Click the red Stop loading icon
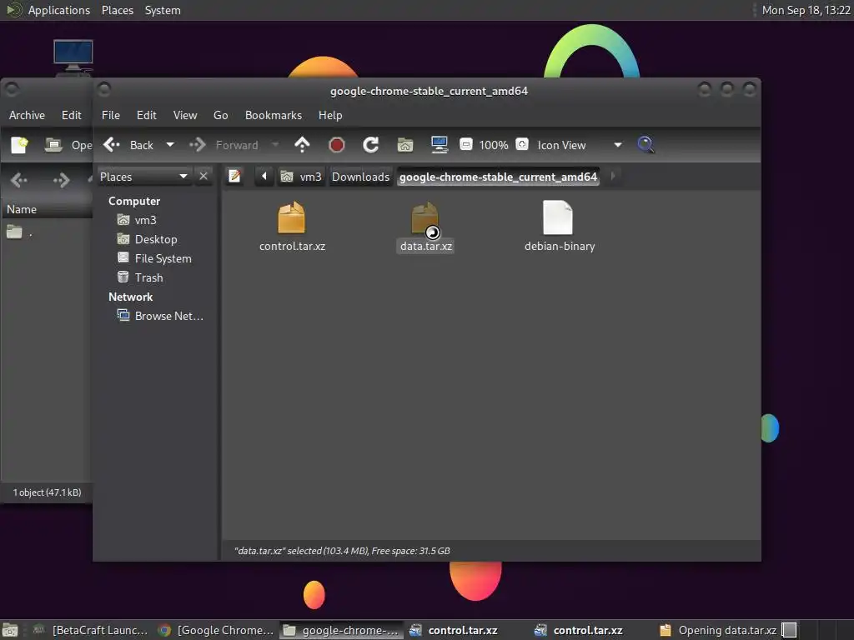854x640 pixels. click(x=337, y=145)
